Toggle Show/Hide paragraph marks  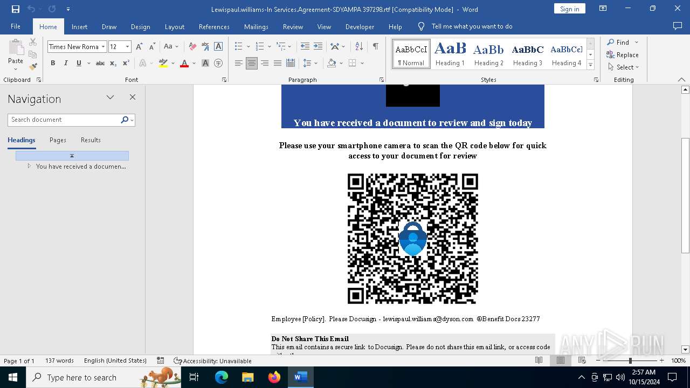[x=375, y=47]
